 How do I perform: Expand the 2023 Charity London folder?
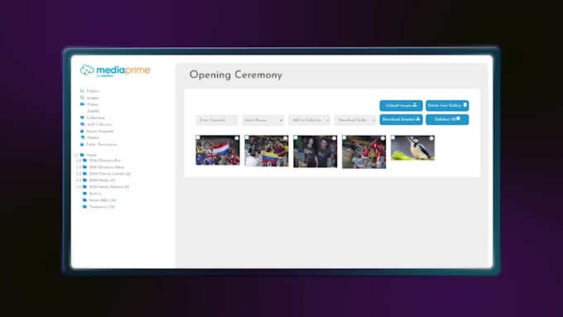point(79,174)
